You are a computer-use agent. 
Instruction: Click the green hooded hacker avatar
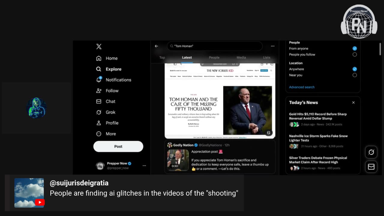[36, 108]
